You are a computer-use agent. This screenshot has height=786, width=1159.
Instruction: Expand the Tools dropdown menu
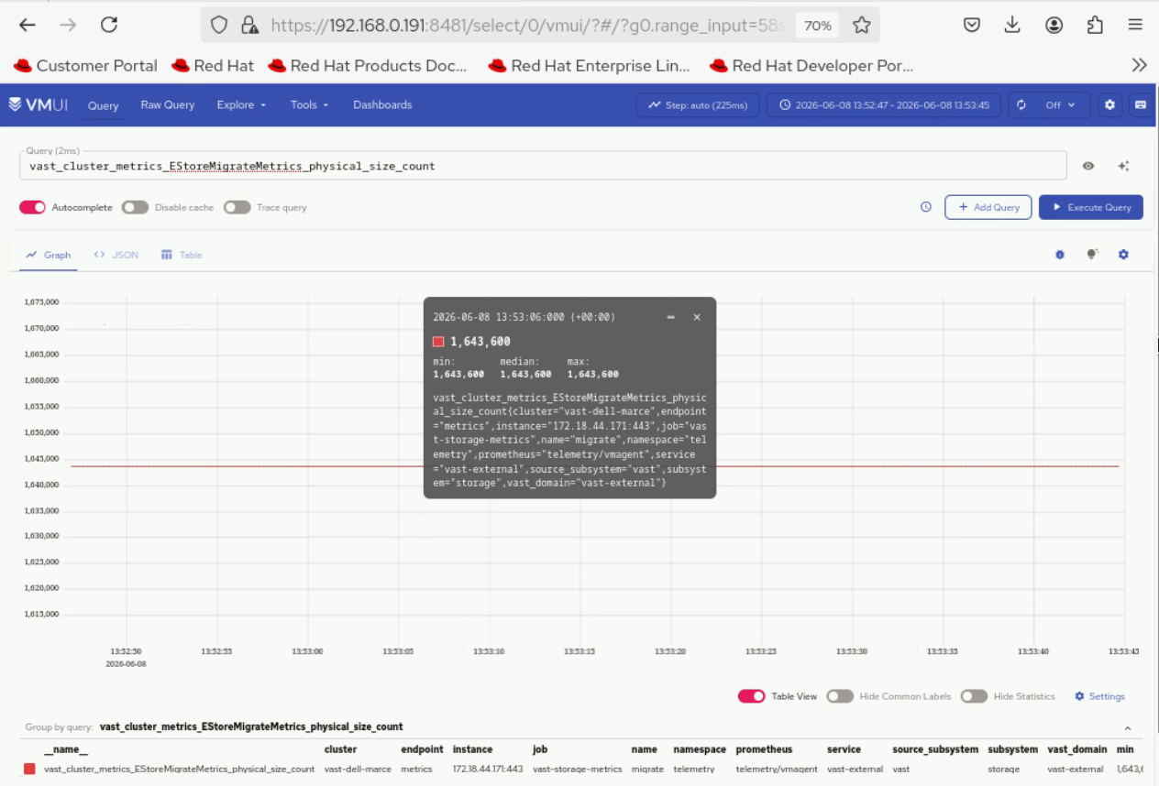(309, 104)
